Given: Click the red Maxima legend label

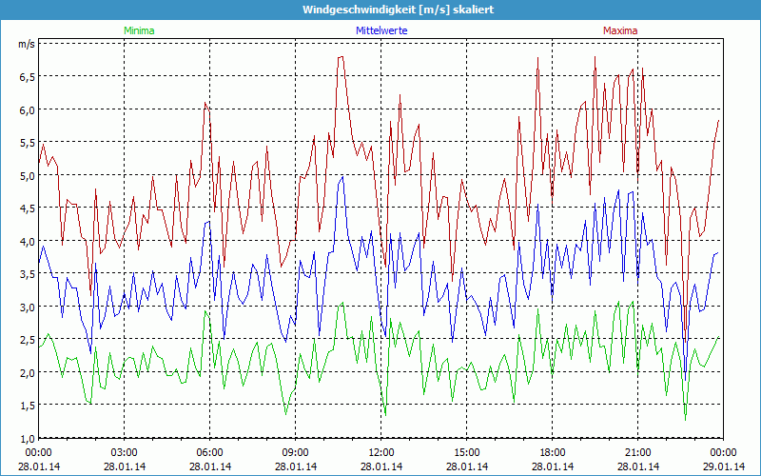Looking at the screenshot, I should (x=620, y=30).
